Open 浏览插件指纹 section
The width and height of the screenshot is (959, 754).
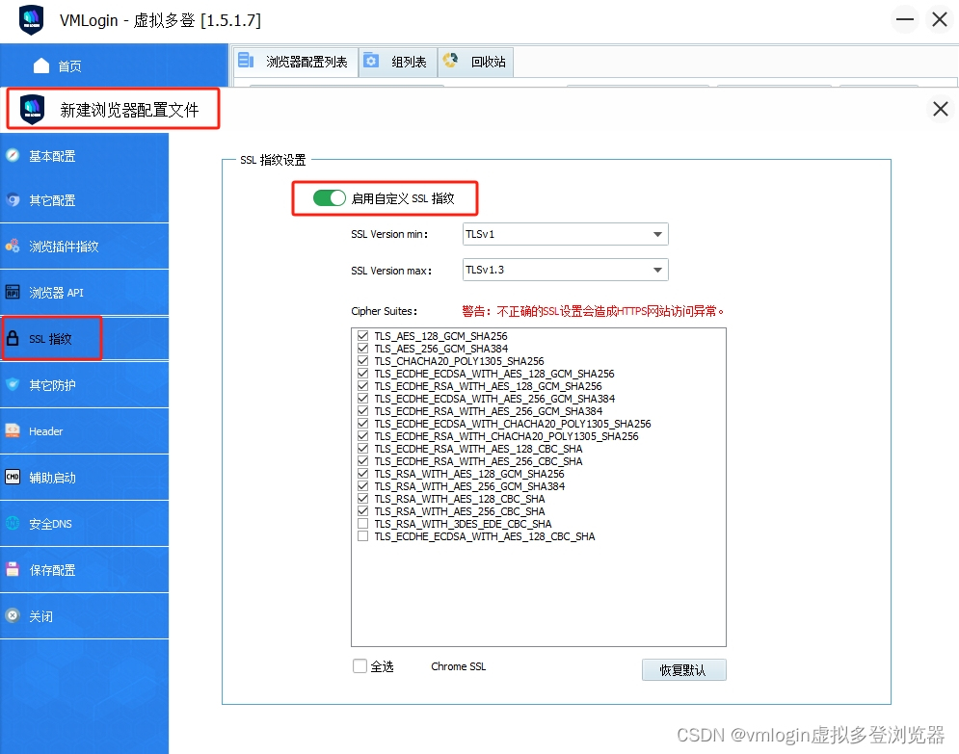85,247
